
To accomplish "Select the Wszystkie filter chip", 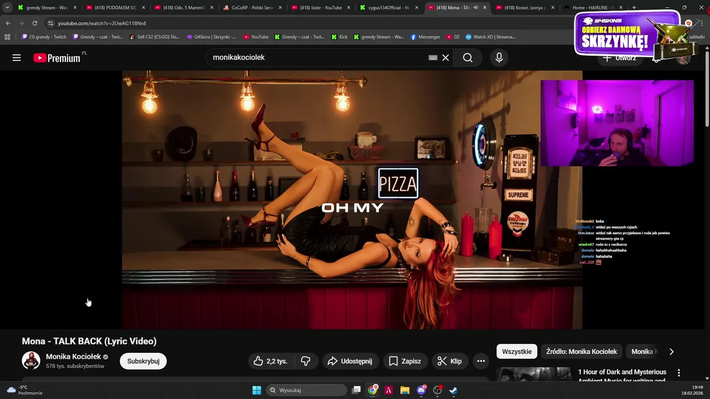I will tap(517, 352).
